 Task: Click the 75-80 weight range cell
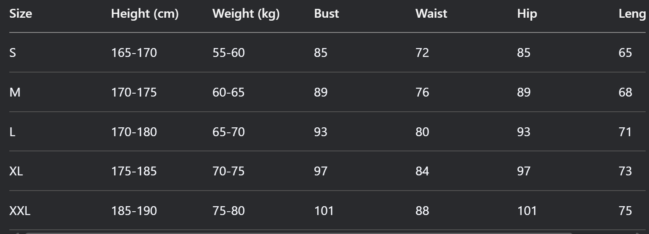coord(228,211)
